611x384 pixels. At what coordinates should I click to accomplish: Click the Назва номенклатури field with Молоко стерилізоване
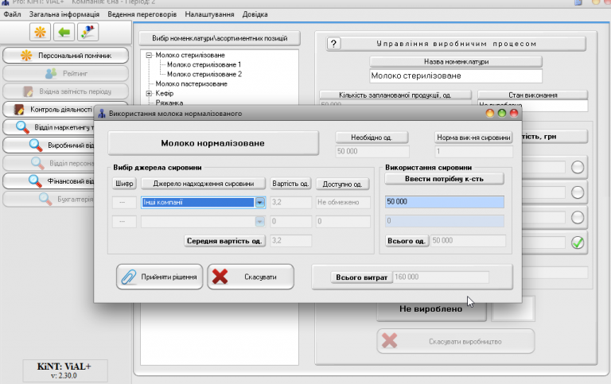456,76
